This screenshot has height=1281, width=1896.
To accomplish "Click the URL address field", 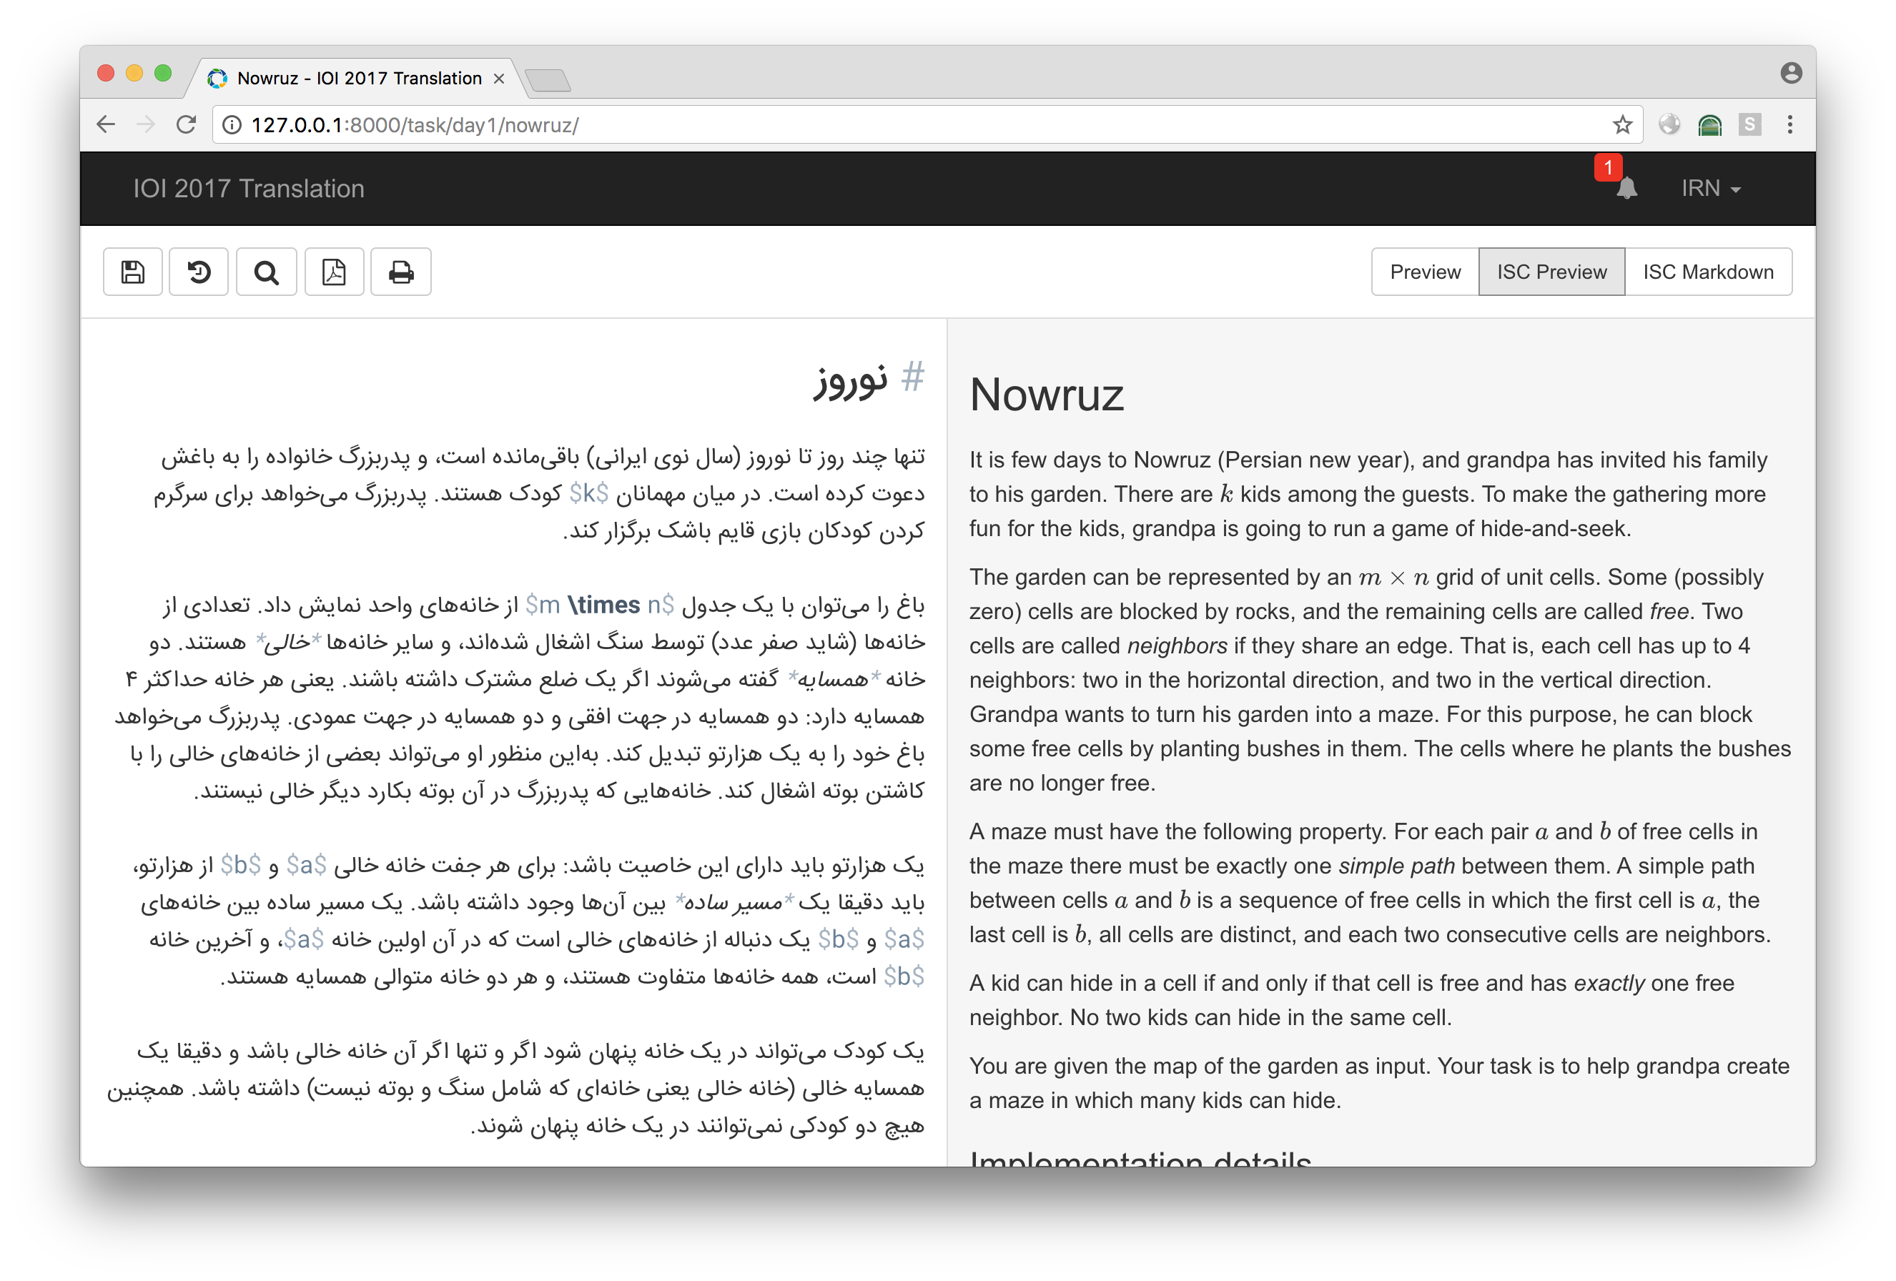I will [897, 125].
